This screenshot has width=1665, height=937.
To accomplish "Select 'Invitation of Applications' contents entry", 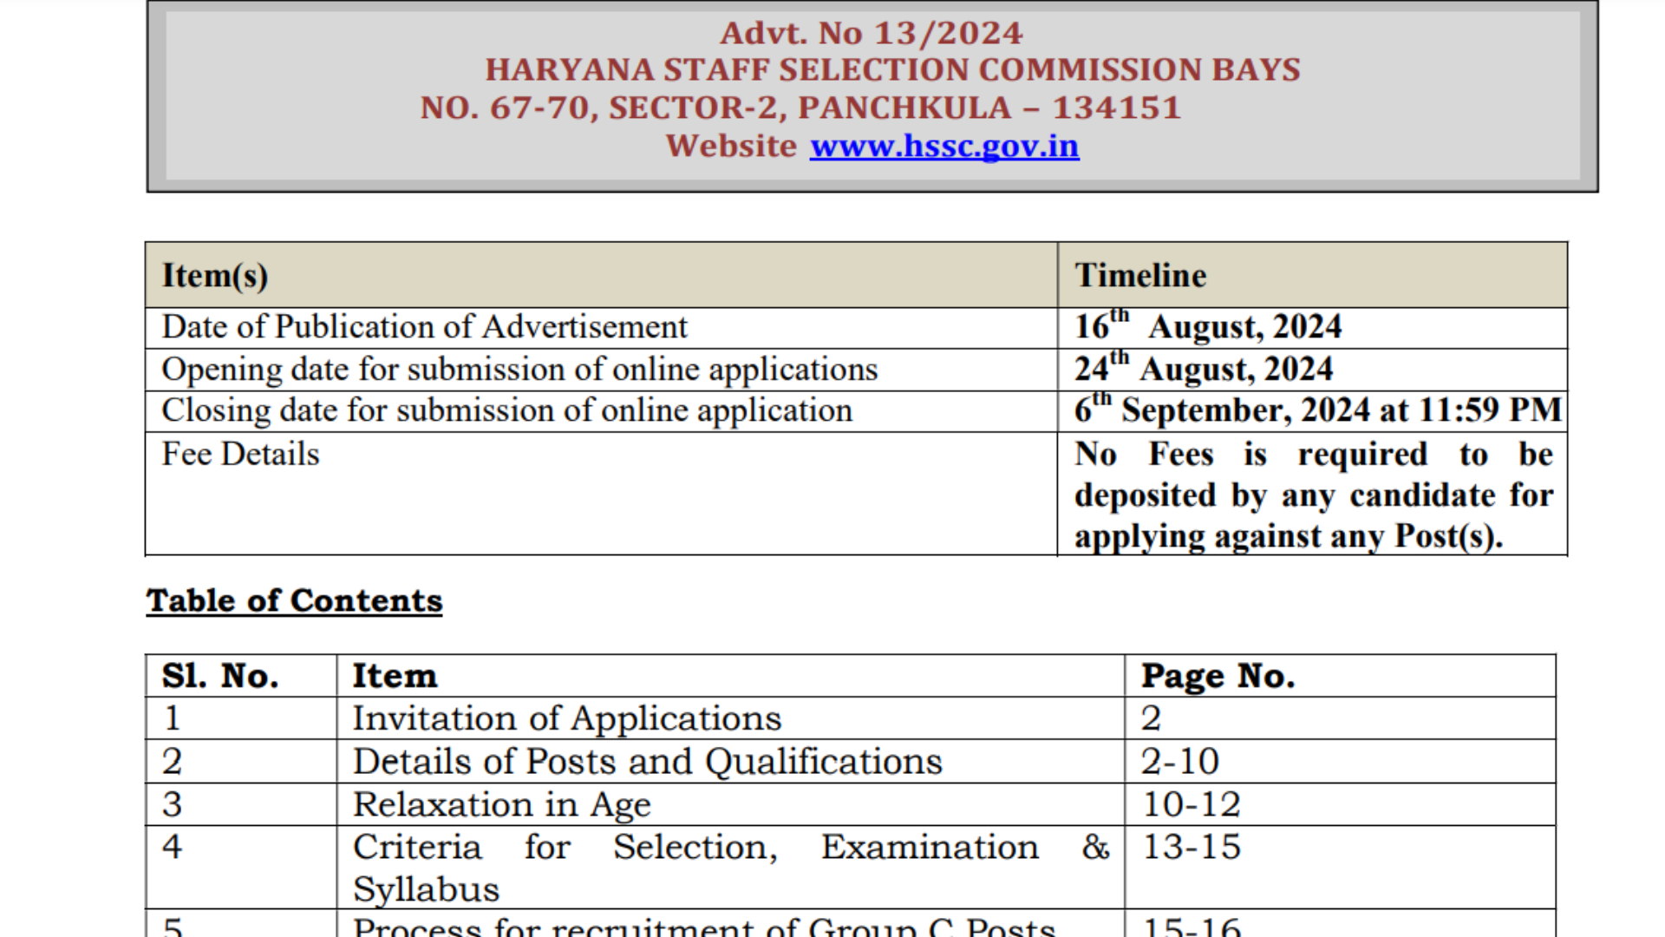I will 567,718.
